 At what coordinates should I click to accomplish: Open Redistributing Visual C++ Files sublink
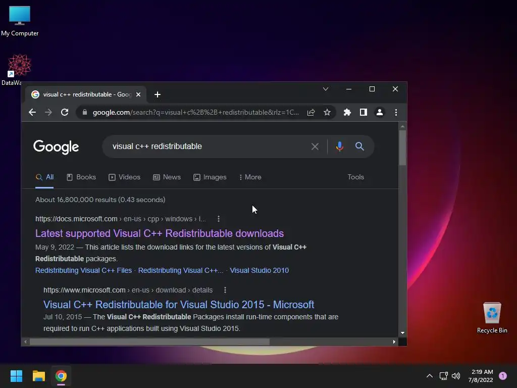click(x=83, y=271)
